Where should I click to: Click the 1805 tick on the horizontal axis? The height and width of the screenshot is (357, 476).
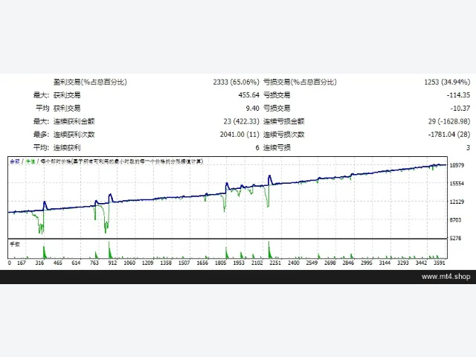click(220, 263)
